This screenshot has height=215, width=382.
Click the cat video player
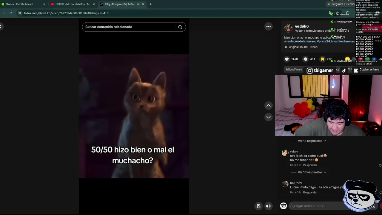(x=134, y=116)
